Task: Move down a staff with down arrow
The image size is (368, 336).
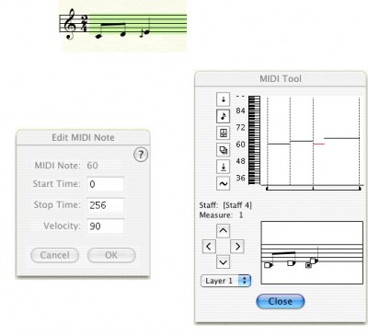Action: point(223,261)
